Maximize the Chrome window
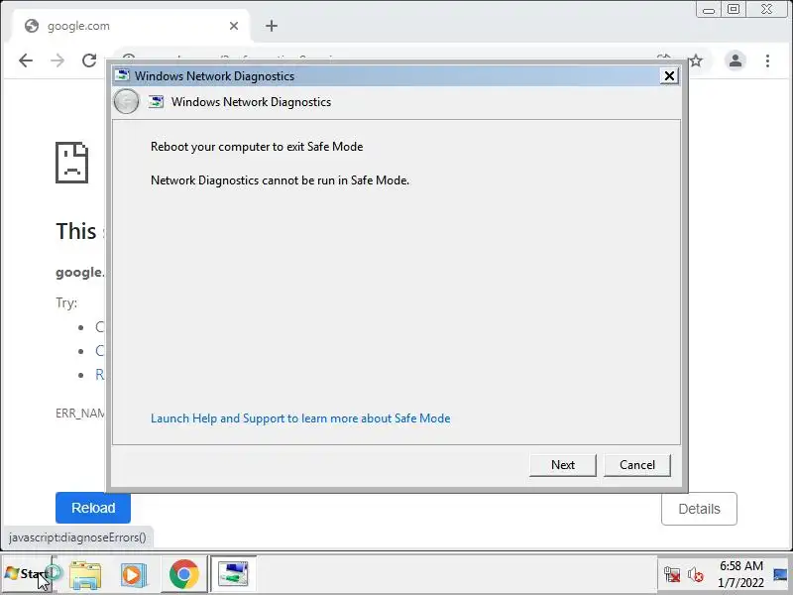This screenshot has height=595, width=793. coord(734,10)
